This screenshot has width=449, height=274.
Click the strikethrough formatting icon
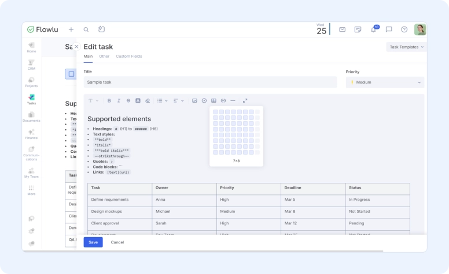[x=128, y=100]
